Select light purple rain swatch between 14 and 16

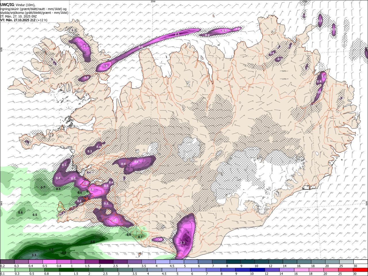[286, 270]
